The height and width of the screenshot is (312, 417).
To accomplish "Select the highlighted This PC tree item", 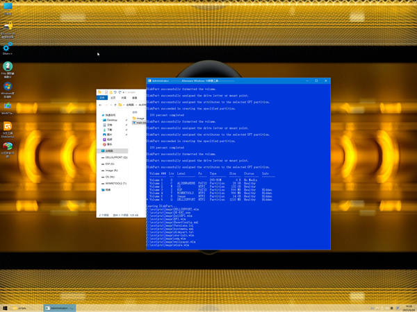I will [x=113, y=150].
